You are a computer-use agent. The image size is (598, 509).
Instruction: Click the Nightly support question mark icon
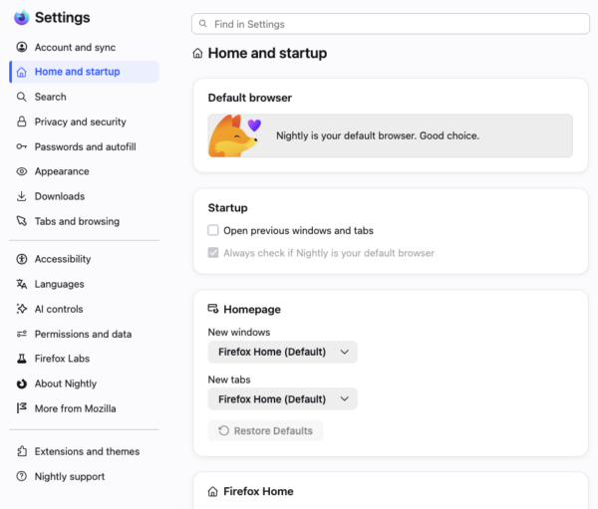22,476
